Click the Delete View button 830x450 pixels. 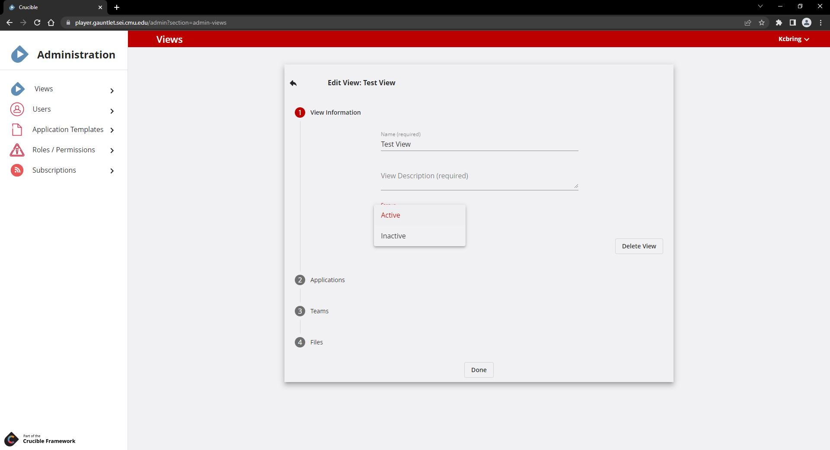(638, 246)
